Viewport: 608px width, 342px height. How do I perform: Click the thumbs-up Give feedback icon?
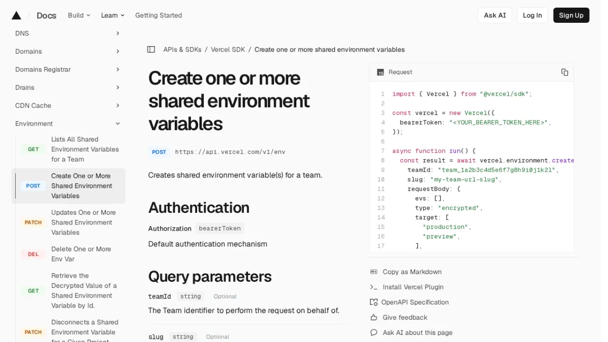coord(374,318)
